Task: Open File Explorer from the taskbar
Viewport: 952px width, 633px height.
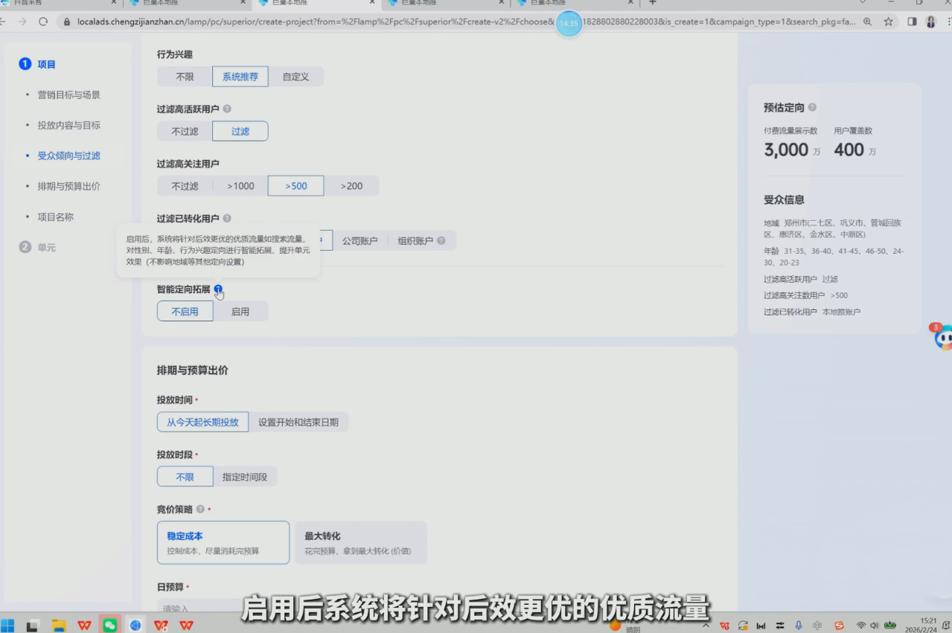Action: (58, 626)
